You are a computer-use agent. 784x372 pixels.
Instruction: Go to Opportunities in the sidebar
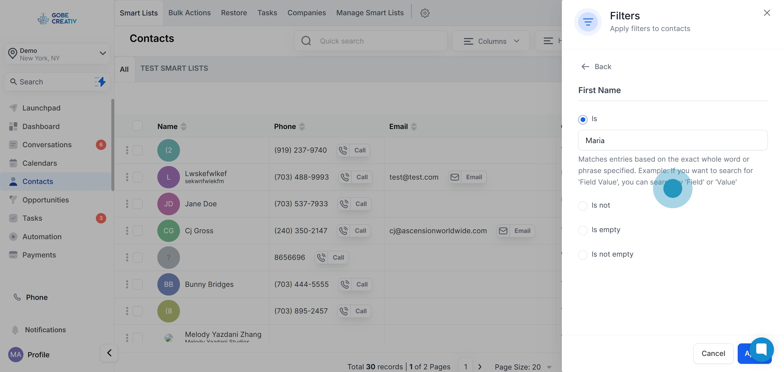pyautogui.click(x=46, y=200)
